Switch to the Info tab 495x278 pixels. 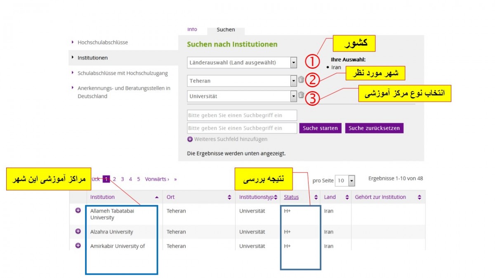point(192,30)
